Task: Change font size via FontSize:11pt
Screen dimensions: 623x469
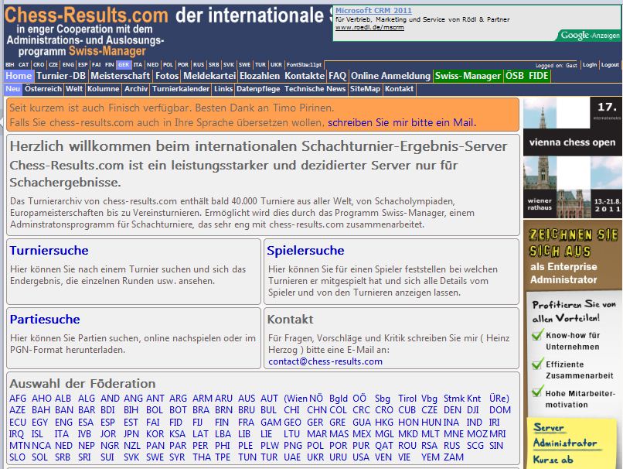Action: (304, 65)
